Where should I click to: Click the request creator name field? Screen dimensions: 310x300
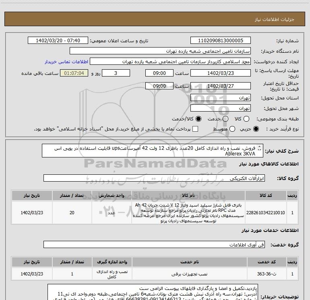point(170,62)
